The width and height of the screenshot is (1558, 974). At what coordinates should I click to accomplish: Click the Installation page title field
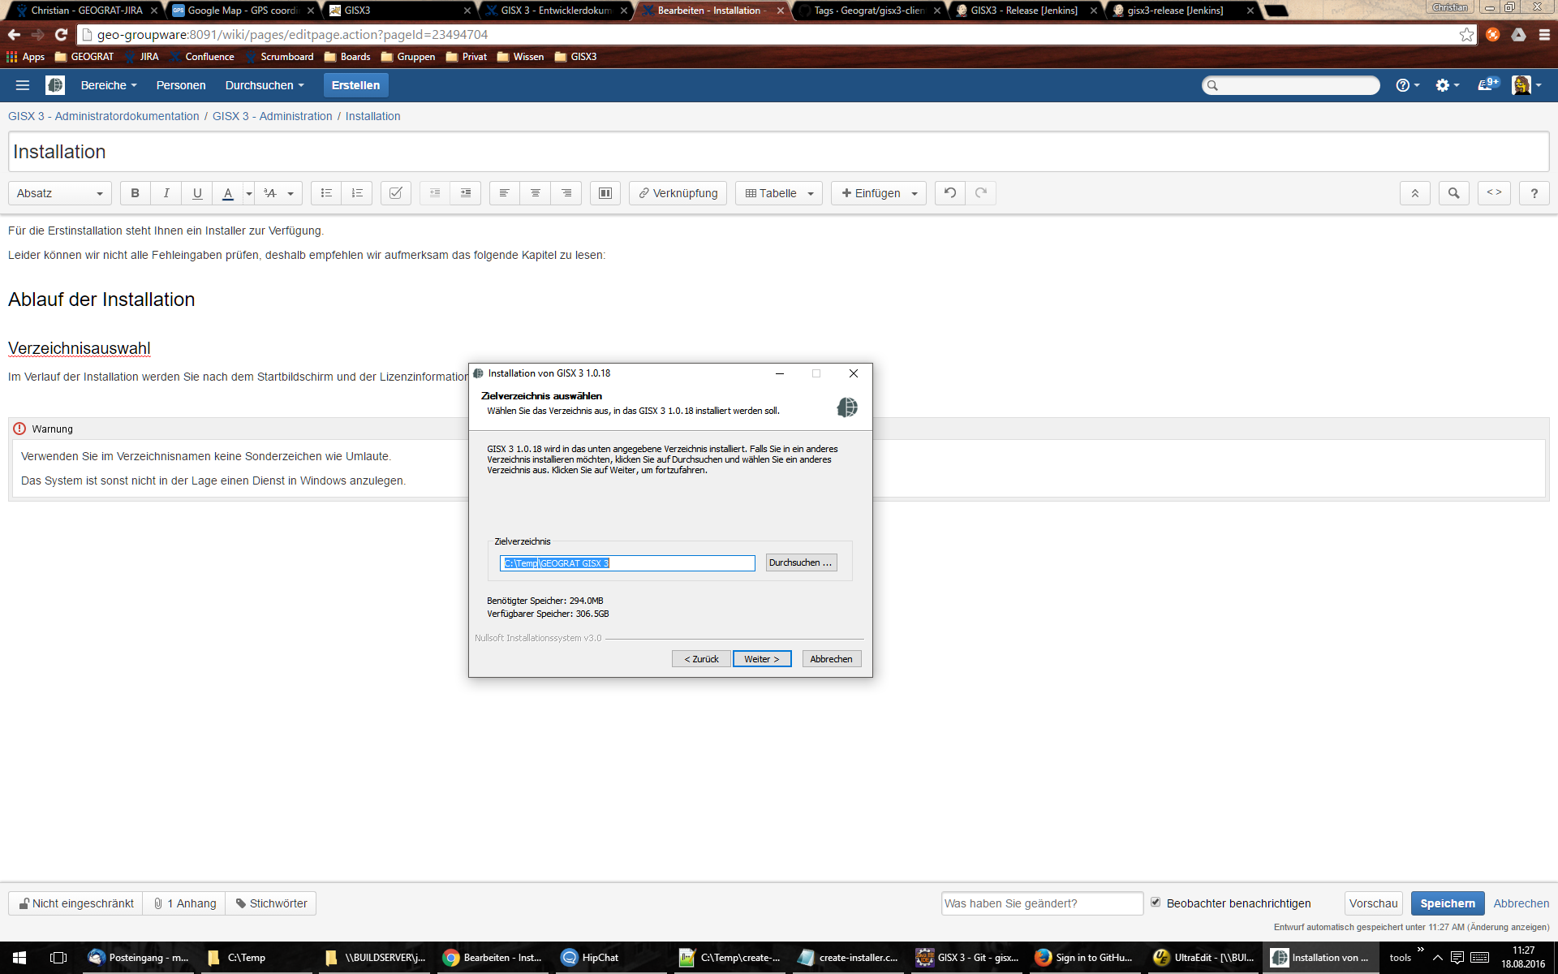(x=779, y=152)
